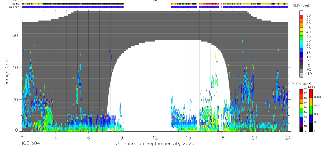Click the x-axis tick label '12'
Viewport: 324px width, 149px height.
pos(155,137)
